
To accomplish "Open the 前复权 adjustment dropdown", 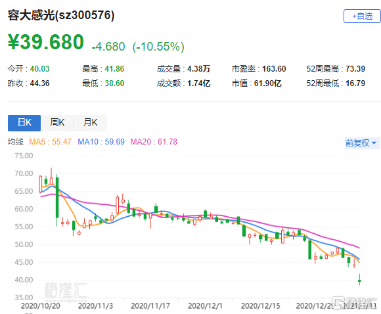I will click(x=361, y=143).
